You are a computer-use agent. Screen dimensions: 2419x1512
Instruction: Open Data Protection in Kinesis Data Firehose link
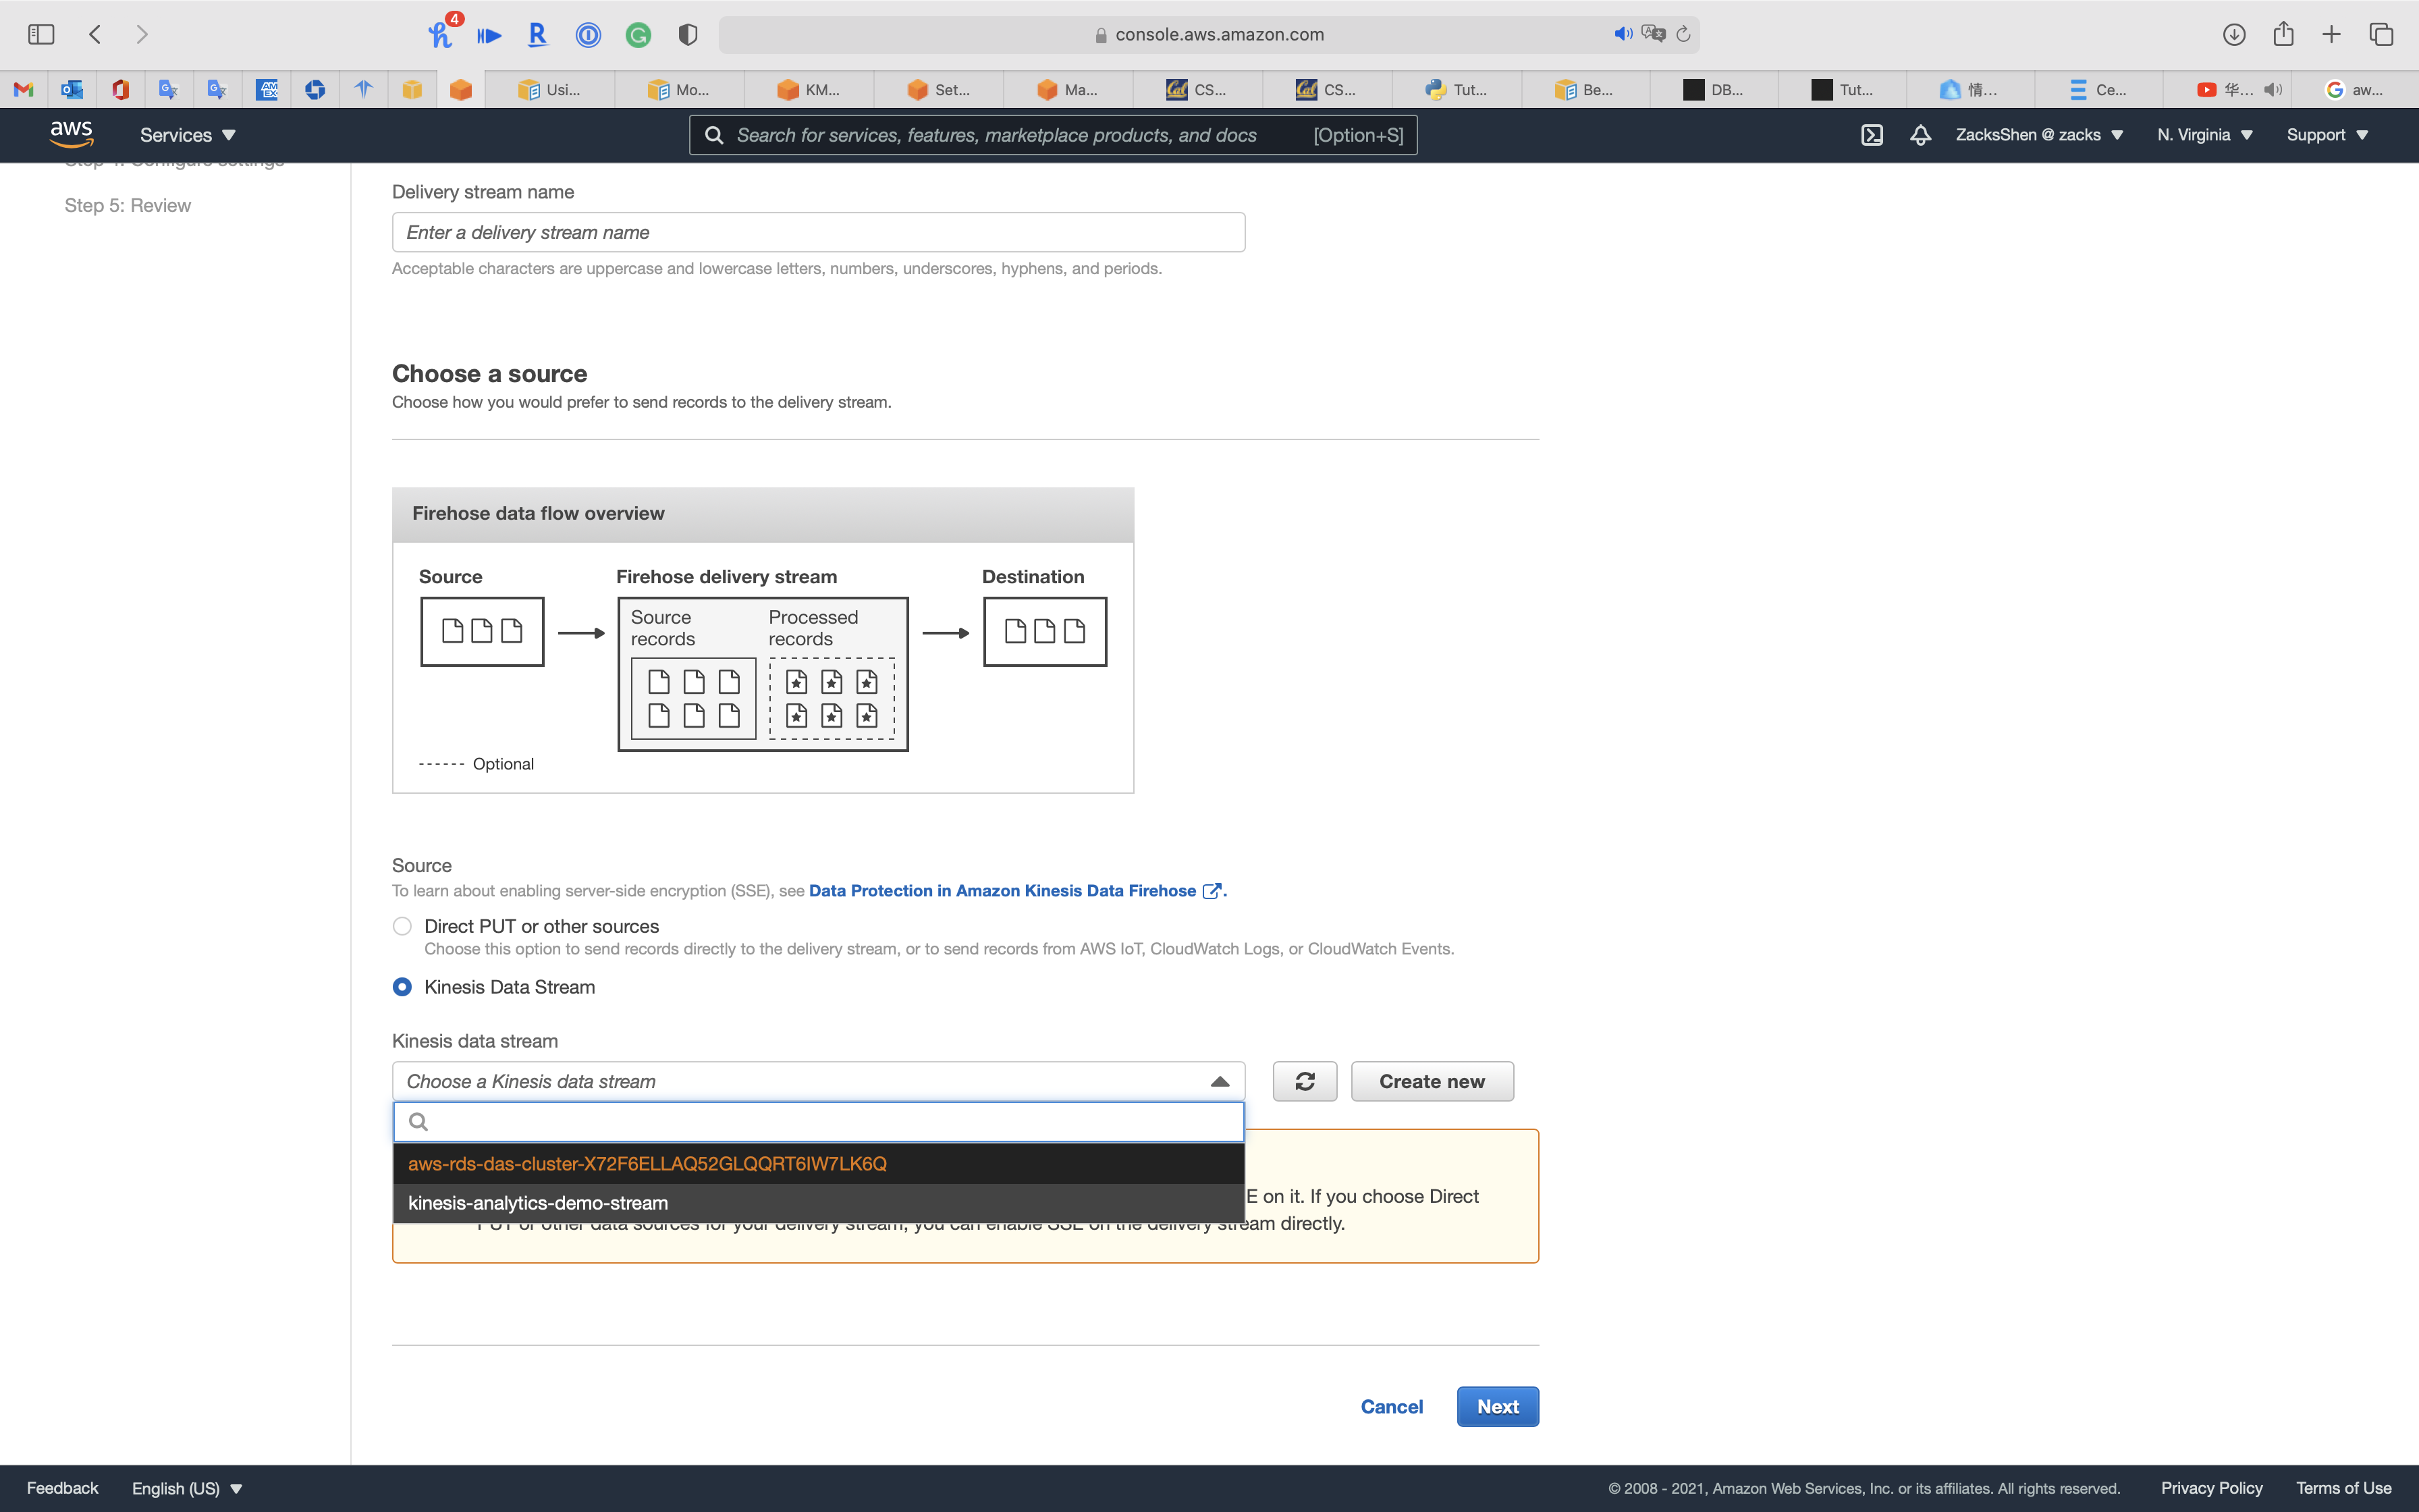coord(1002,891)
